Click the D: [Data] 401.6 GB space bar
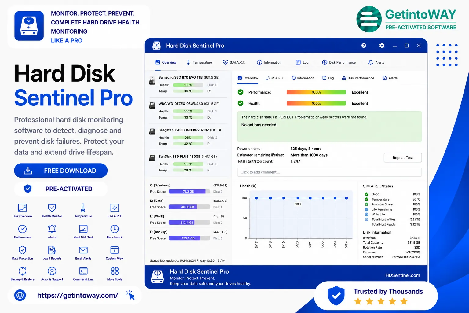469x313 pixels. (x=189, y=207)
